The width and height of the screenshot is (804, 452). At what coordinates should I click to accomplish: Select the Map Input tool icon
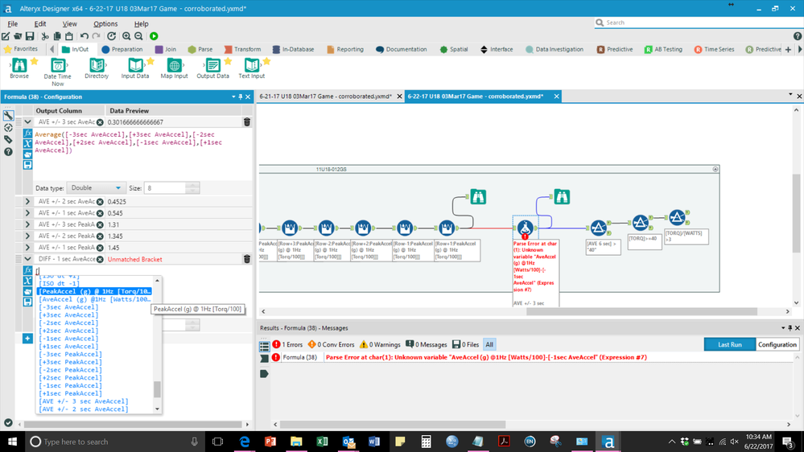[175, 65]
